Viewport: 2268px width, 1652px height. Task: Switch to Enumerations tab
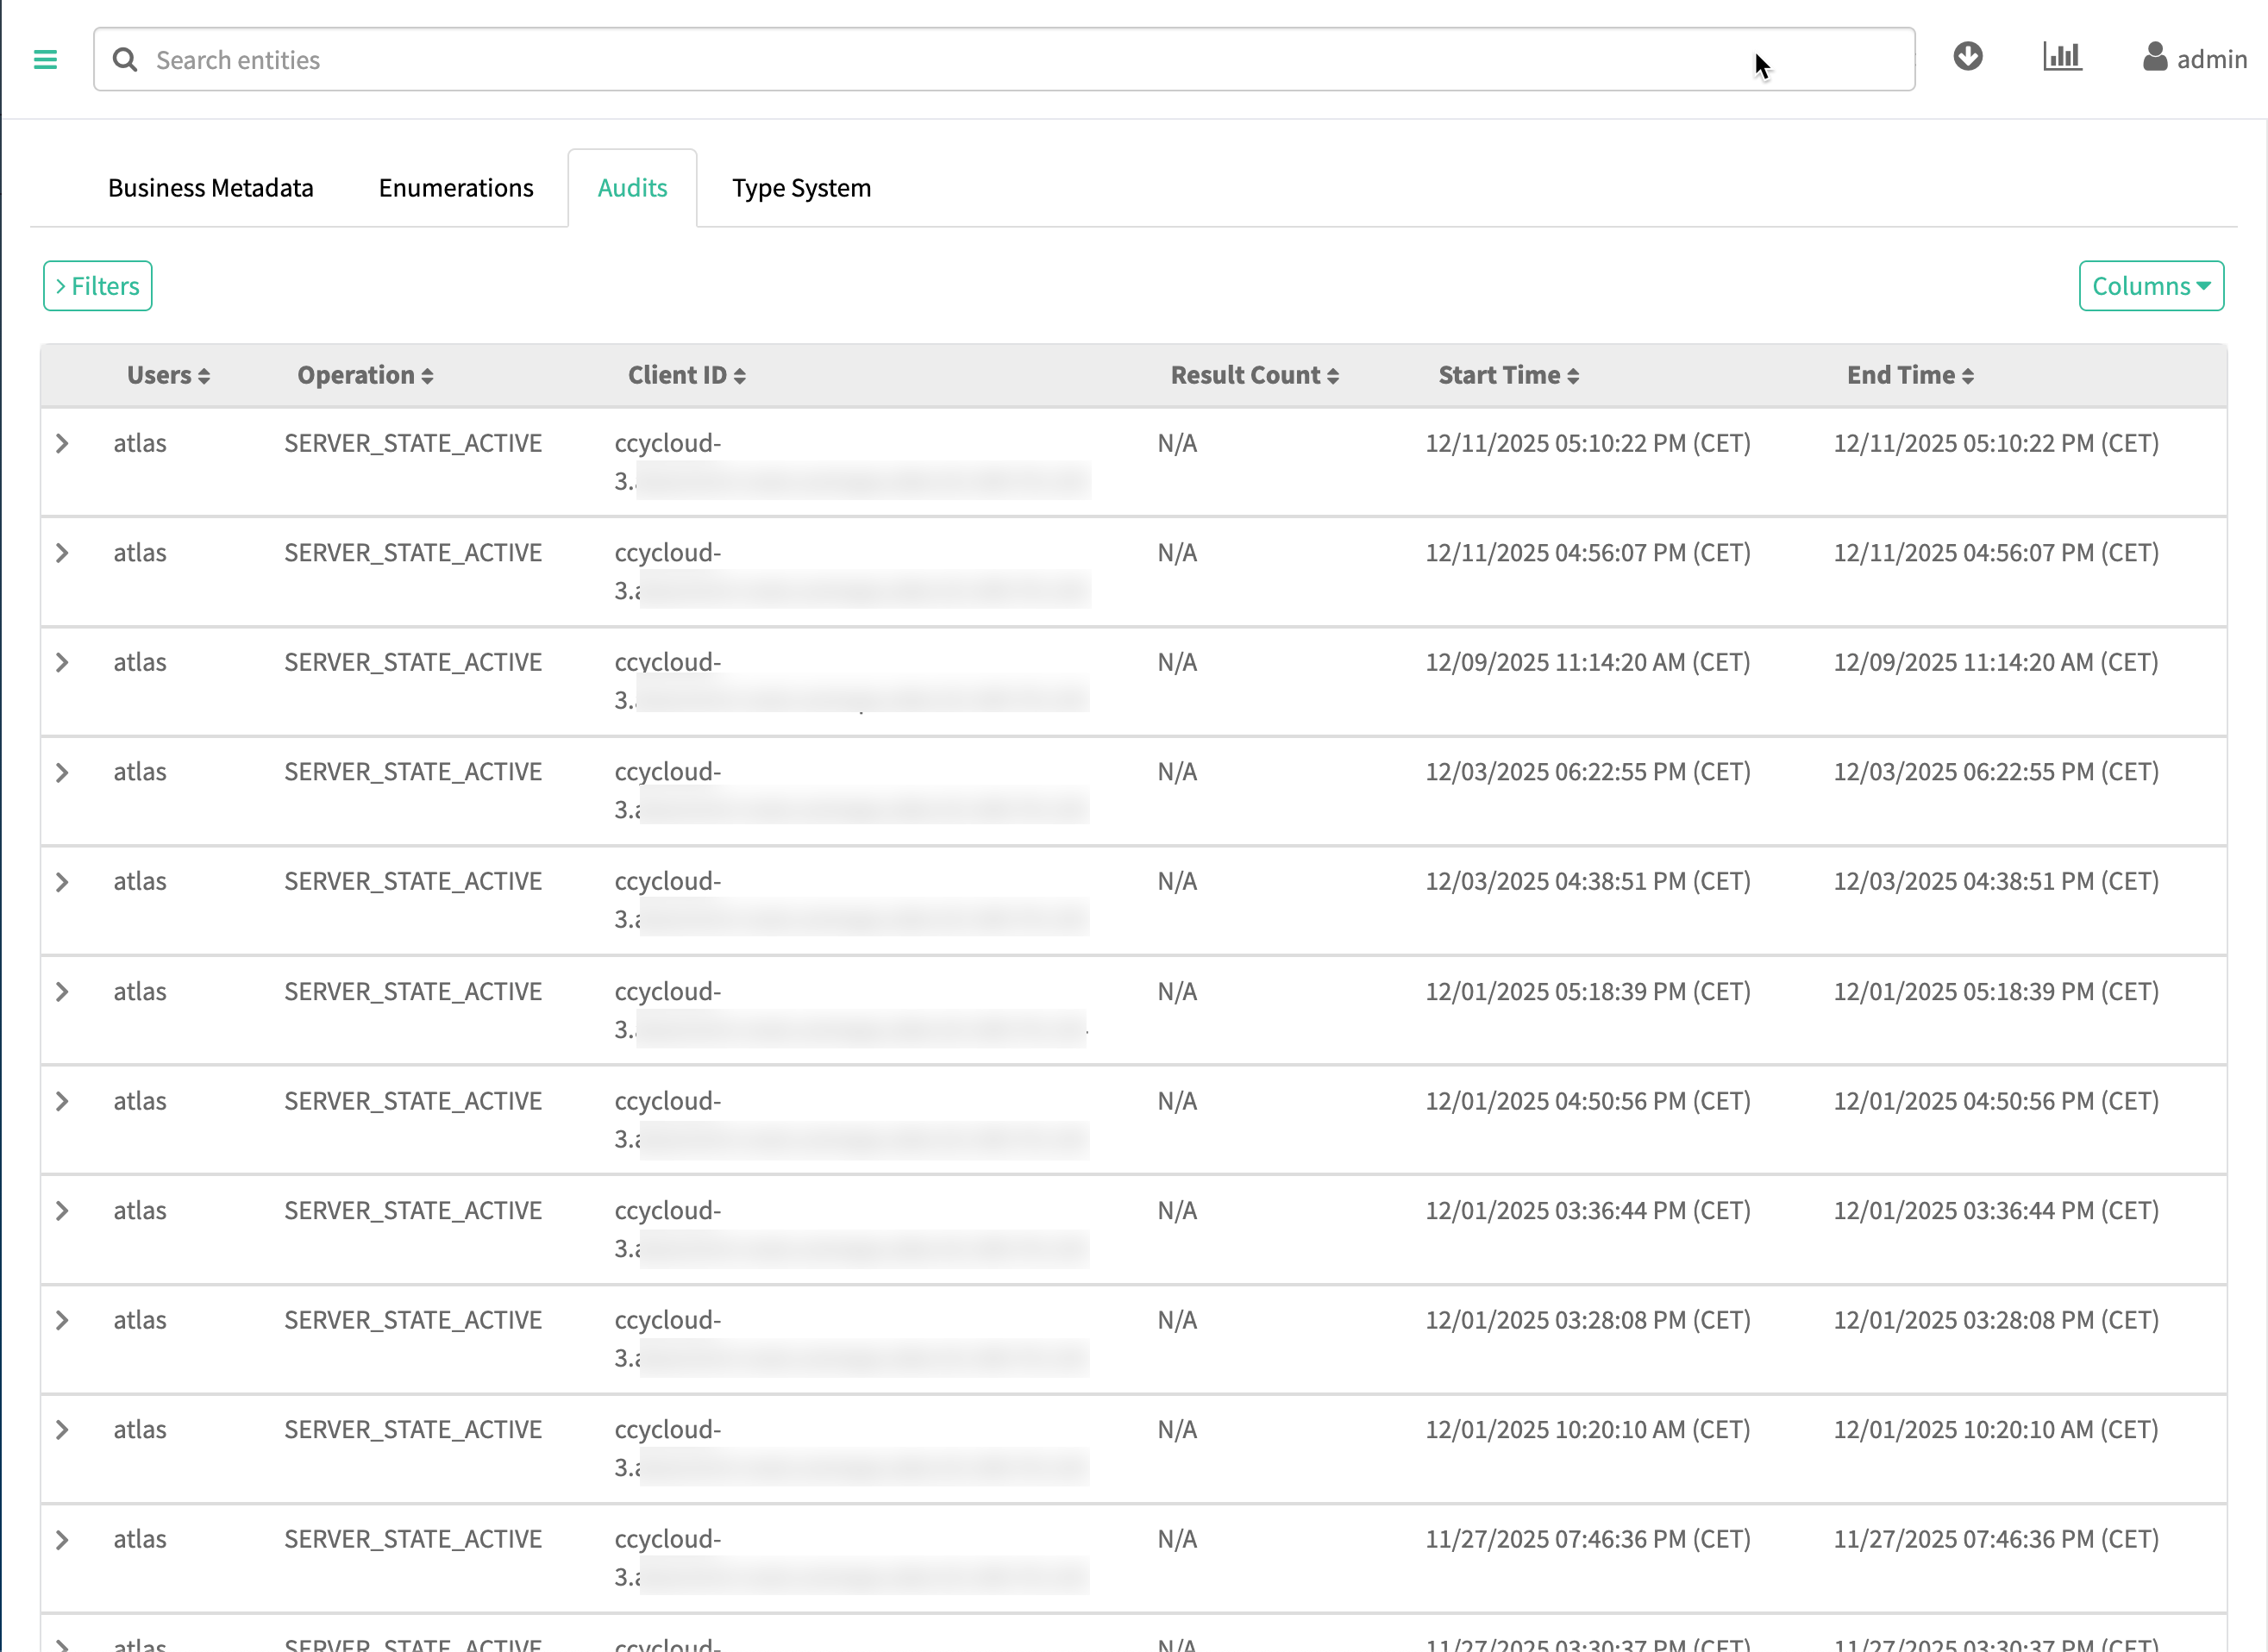pos(455,188)
